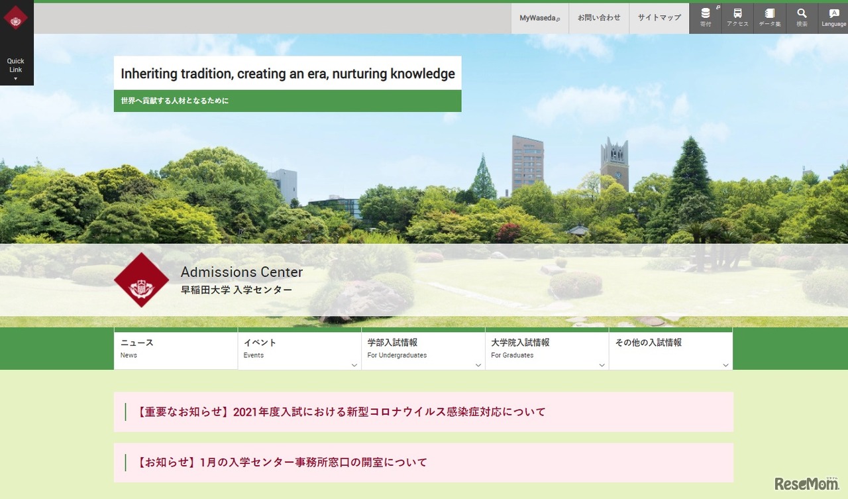Open the 大学院入試情報 graduate admissions dropdown

click(602, 365)
